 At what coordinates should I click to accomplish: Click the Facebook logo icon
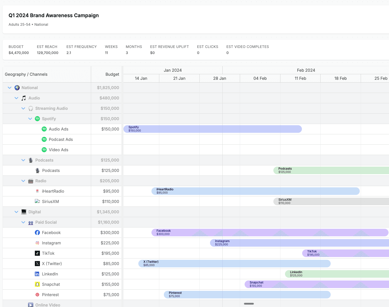click(x=37, y=233)
